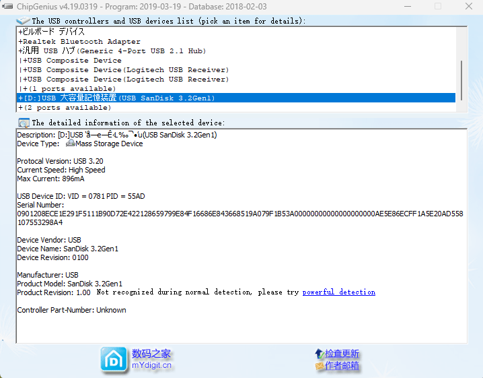The width and height of the screenshot is (483, 378).
Task: Click the Max Current: 896mA line
Action: pyautogui.click(x=50, y=179)
